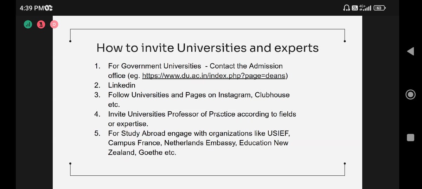The image size is (422, 189).
Task: Tap the slide title "How to invite Universities and experts"
Action: pyautogui.click(x=207, y=48)
